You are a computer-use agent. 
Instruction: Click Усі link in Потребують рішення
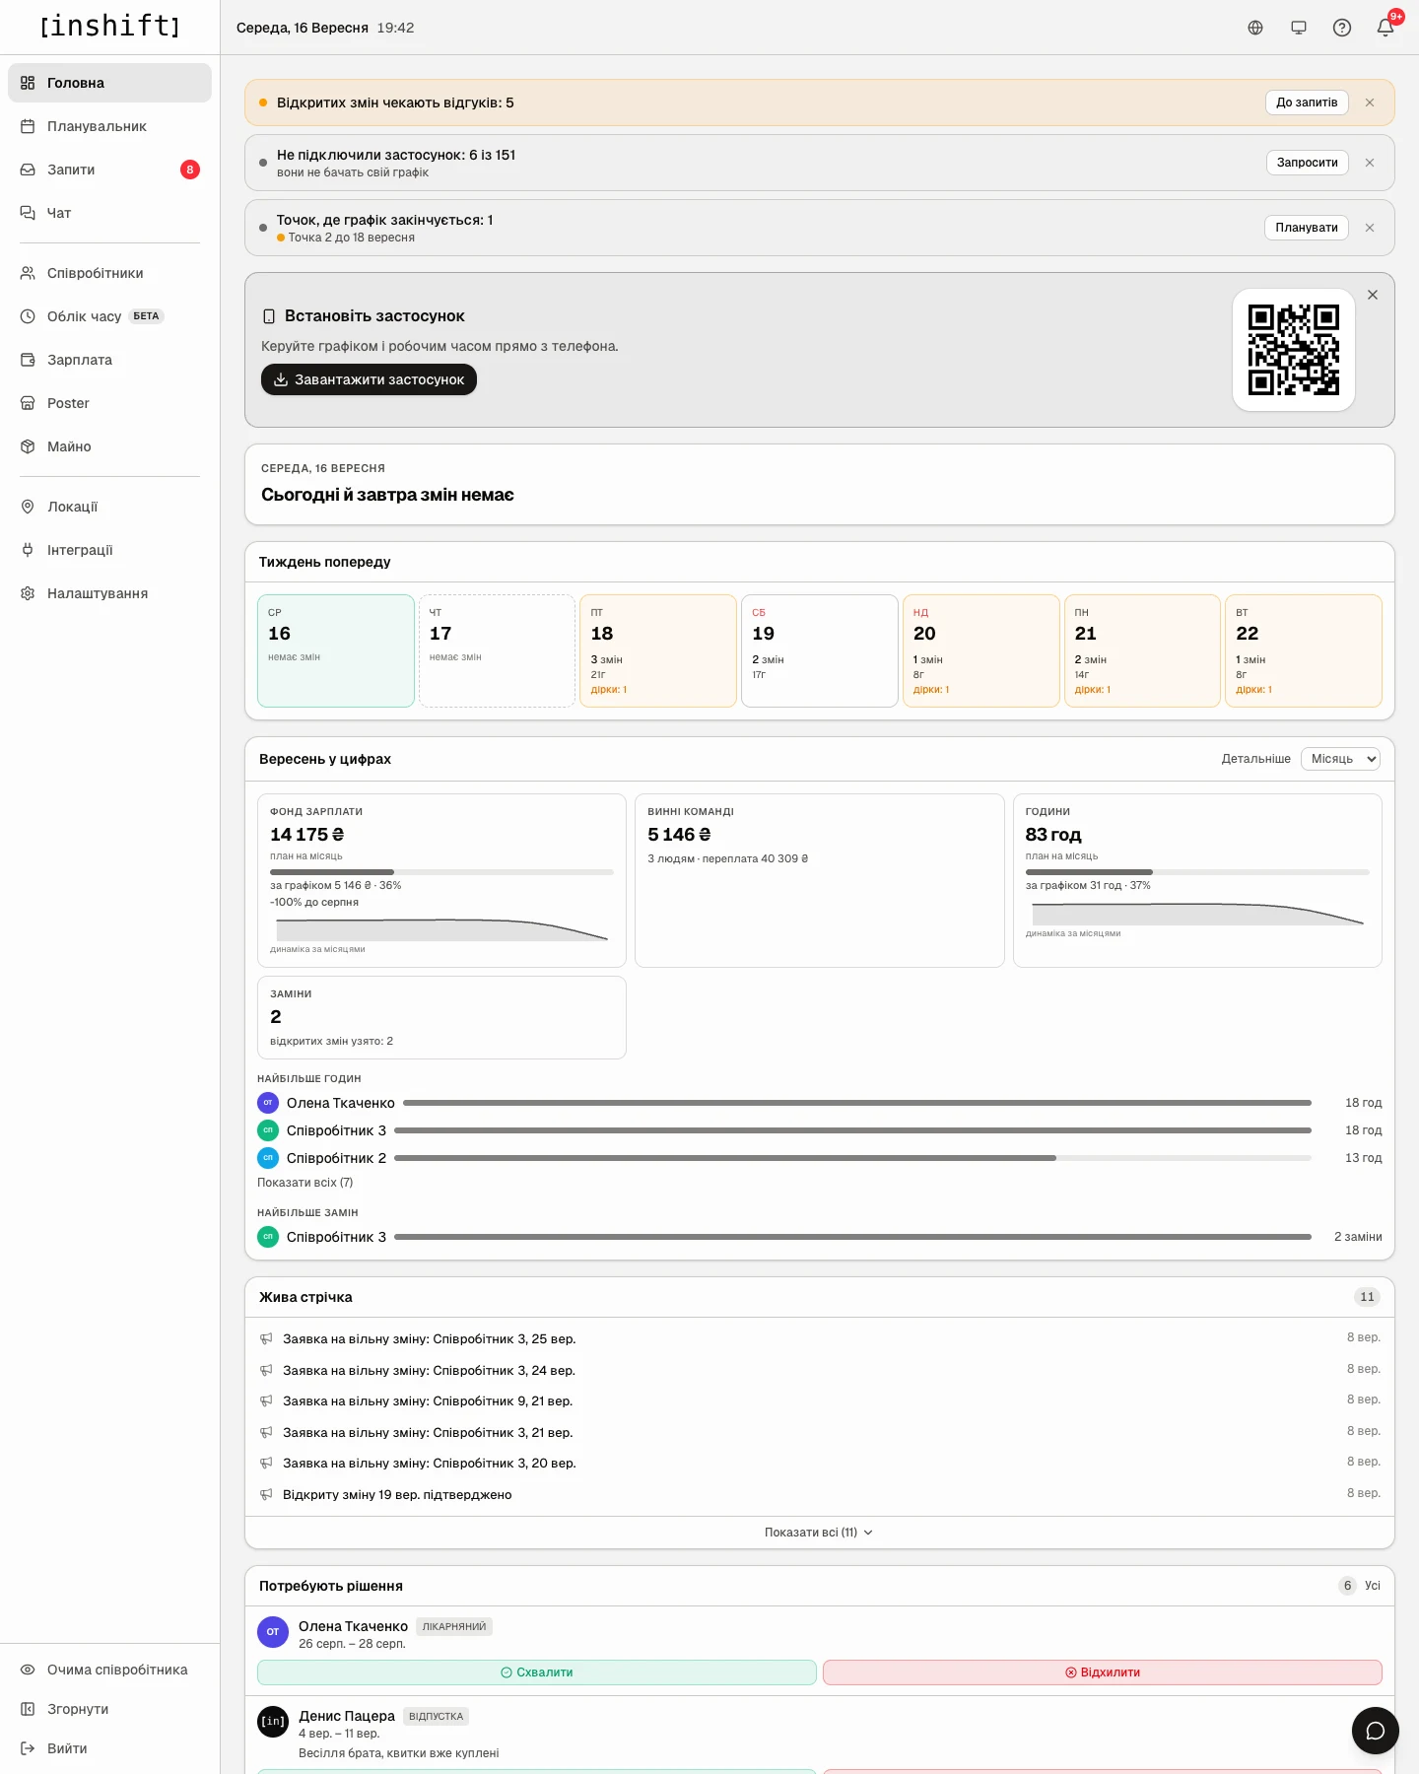[x=1373, y=1586]
